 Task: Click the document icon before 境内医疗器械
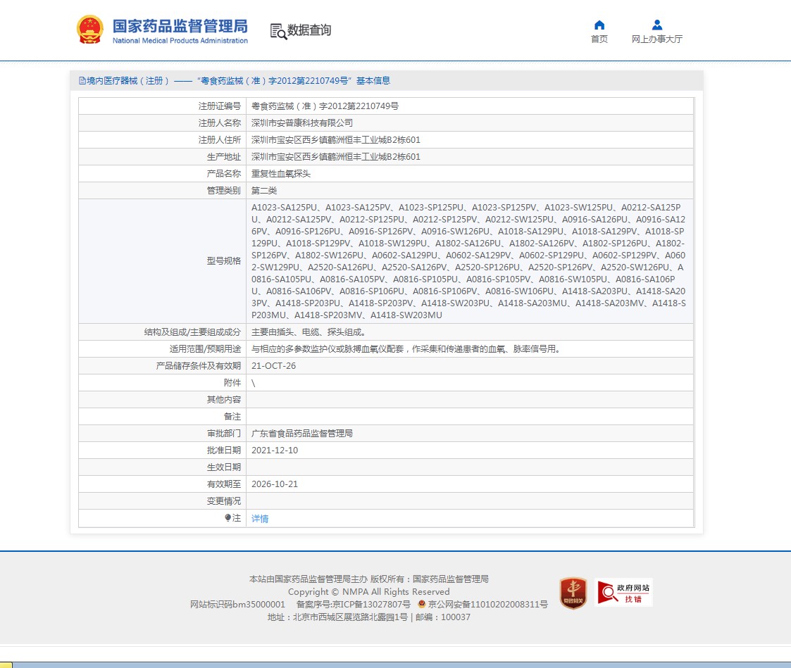pyautogui.click(x=82, y=81)
